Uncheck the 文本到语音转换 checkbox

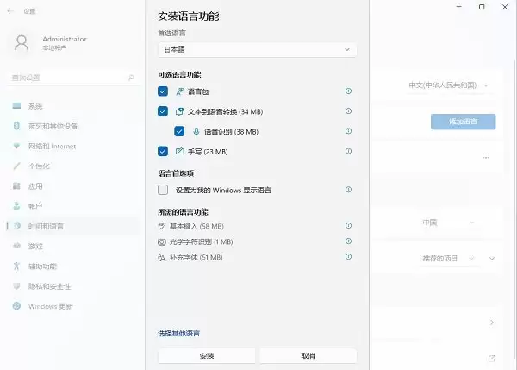point(163,111)
